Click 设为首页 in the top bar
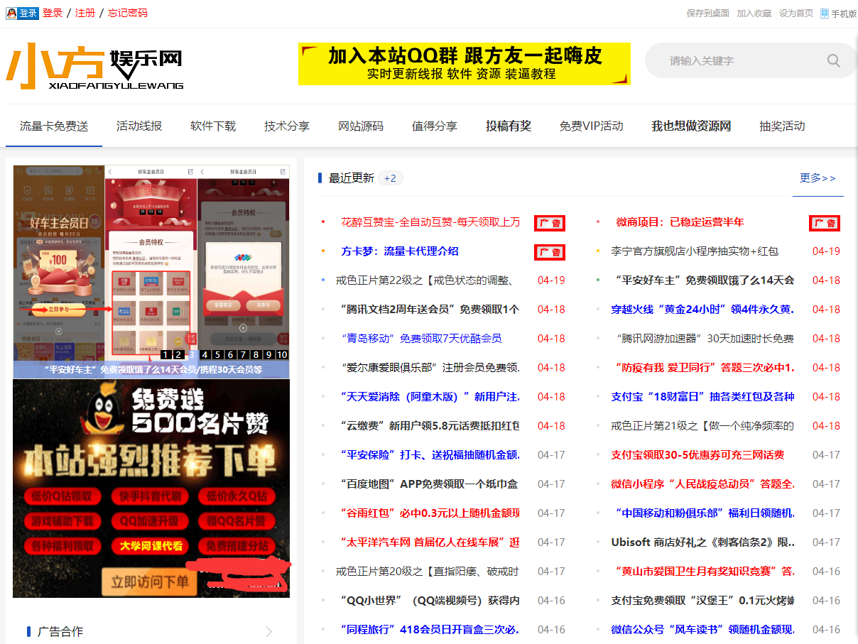The image size is (858, 644). [x=795, y=12]
